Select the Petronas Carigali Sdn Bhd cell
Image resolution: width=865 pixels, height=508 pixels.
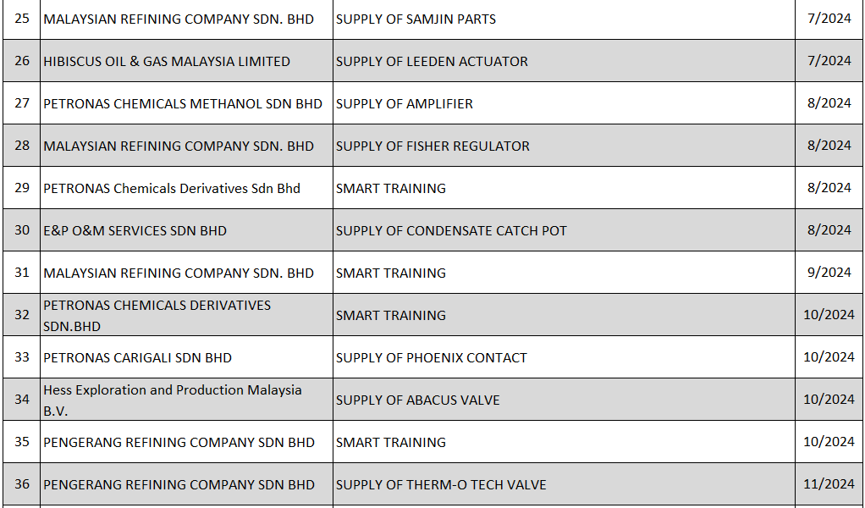pyautogui.click(x=137, y=357)
